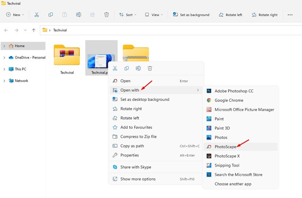Expand the OneDrive - Personal node
The height and width of the screenshot is (198, 302).
[x=4, y=58]
